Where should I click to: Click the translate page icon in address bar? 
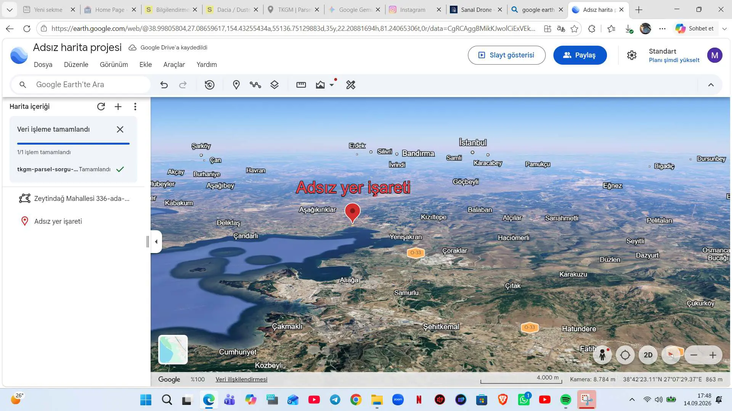point(561,29)
